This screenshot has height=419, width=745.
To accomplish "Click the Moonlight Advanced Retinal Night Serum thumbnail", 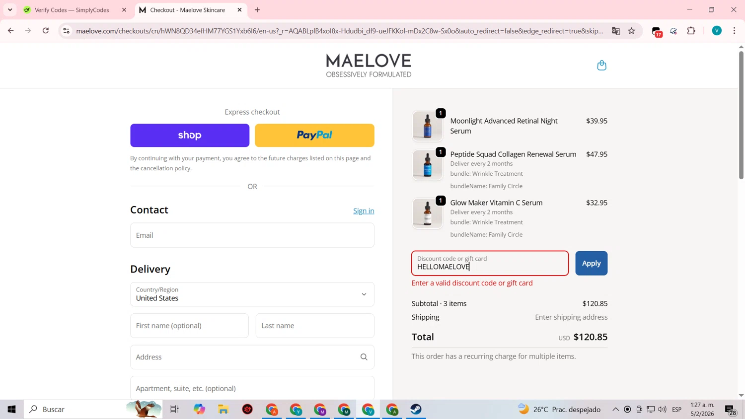I will pos(428,126).
